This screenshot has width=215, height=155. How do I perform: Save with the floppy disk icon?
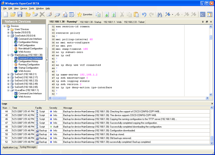(20, 14)
